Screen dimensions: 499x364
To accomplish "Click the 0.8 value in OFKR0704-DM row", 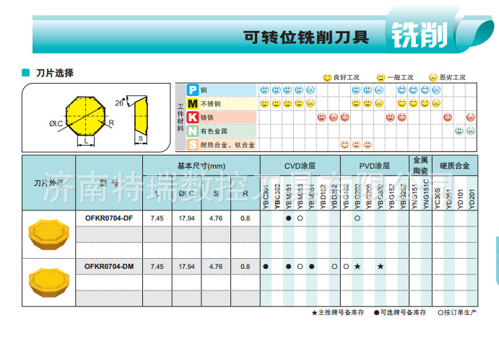I will [x=245, y=267].
